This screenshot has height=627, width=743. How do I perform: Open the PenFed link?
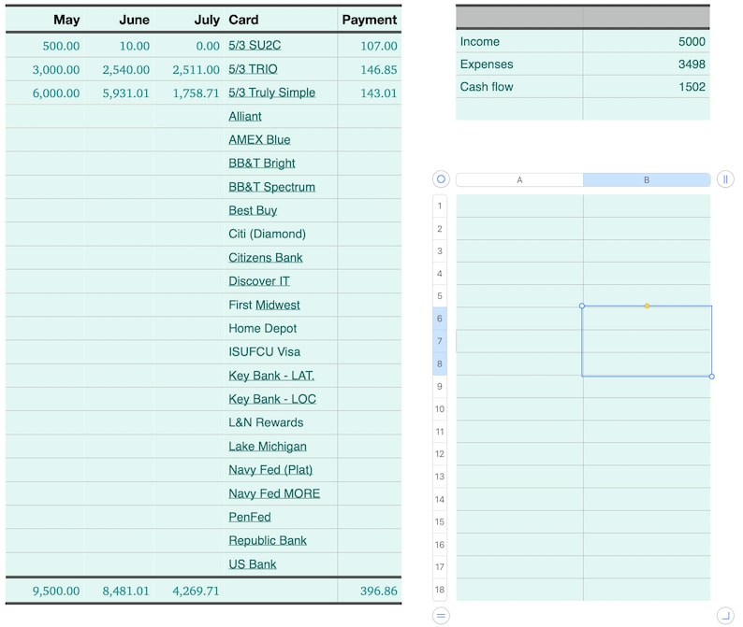pyautogui.click(x=249, y=518)
